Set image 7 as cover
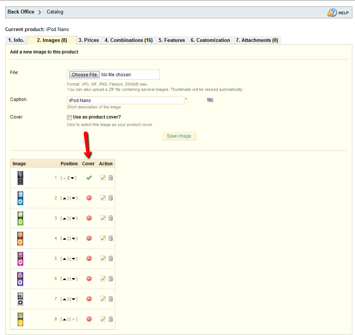Viewport: 355px width, 335px height. pos(89,299)
